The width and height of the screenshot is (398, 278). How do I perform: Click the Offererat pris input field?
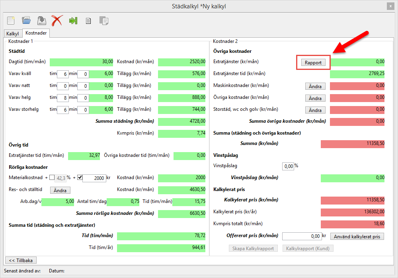tap(301, 236)
